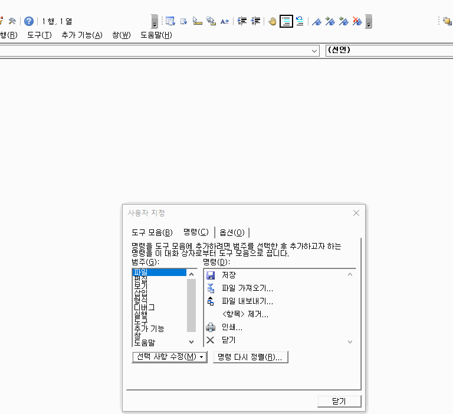Click the List Constants toolbar icon
The height and width of the screenshot is (414, 453).
click(184, 21)
